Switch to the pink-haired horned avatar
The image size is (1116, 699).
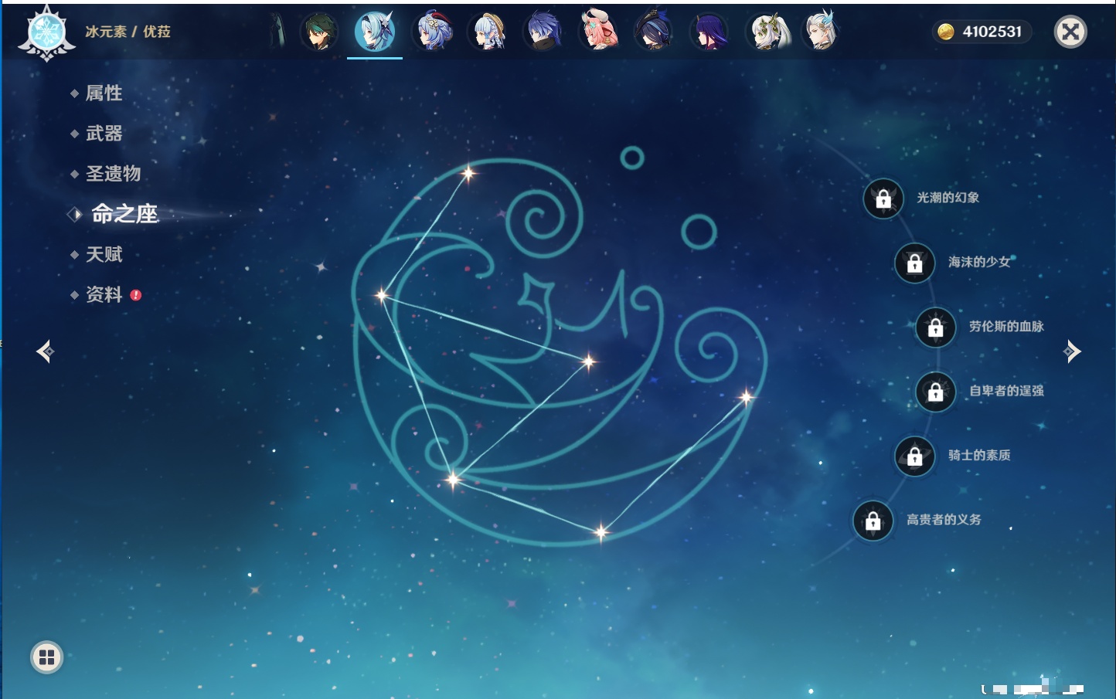tap(599, 32)
